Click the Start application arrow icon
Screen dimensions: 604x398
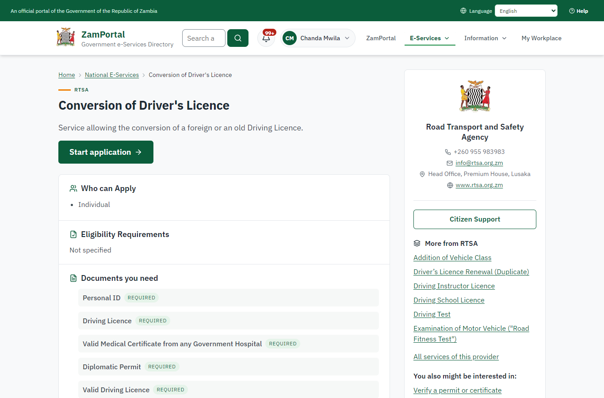coord(138,152)
